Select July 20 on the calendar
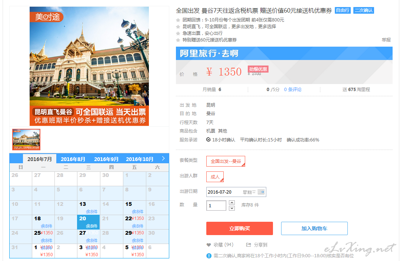This screenshot has width=400, height=261. [89, 222]
